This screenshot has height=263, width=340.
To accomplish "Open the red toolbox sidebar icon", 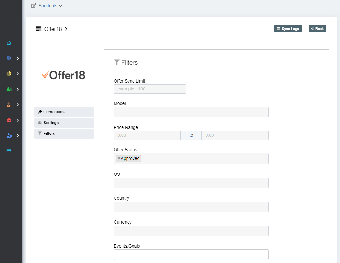I will pos(9,120).
